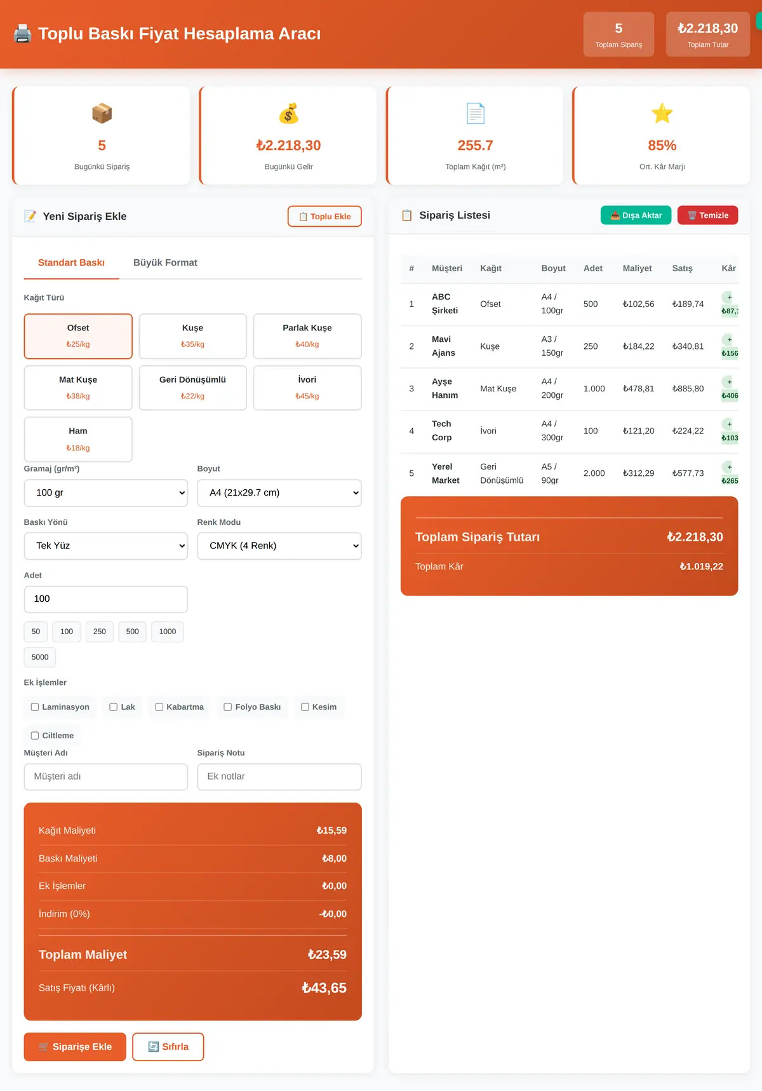Click the Müşteri adı input field
Image resolution: width=762 pixels, height=1091 pixels.
(x=106, y=777)
